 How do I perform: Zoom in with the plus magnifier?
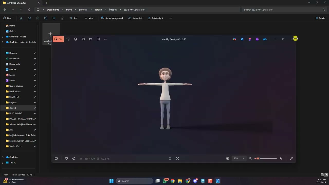[x=281, y=159]
